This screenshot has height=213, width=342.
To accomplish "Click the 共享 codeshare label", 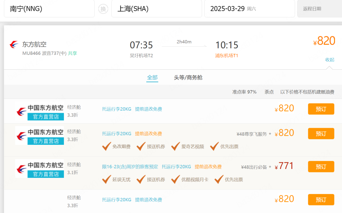I will click(73, 53).
